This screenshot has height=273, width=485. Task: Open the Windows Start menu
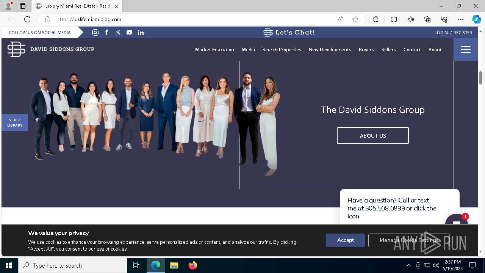tap(9, 265)
